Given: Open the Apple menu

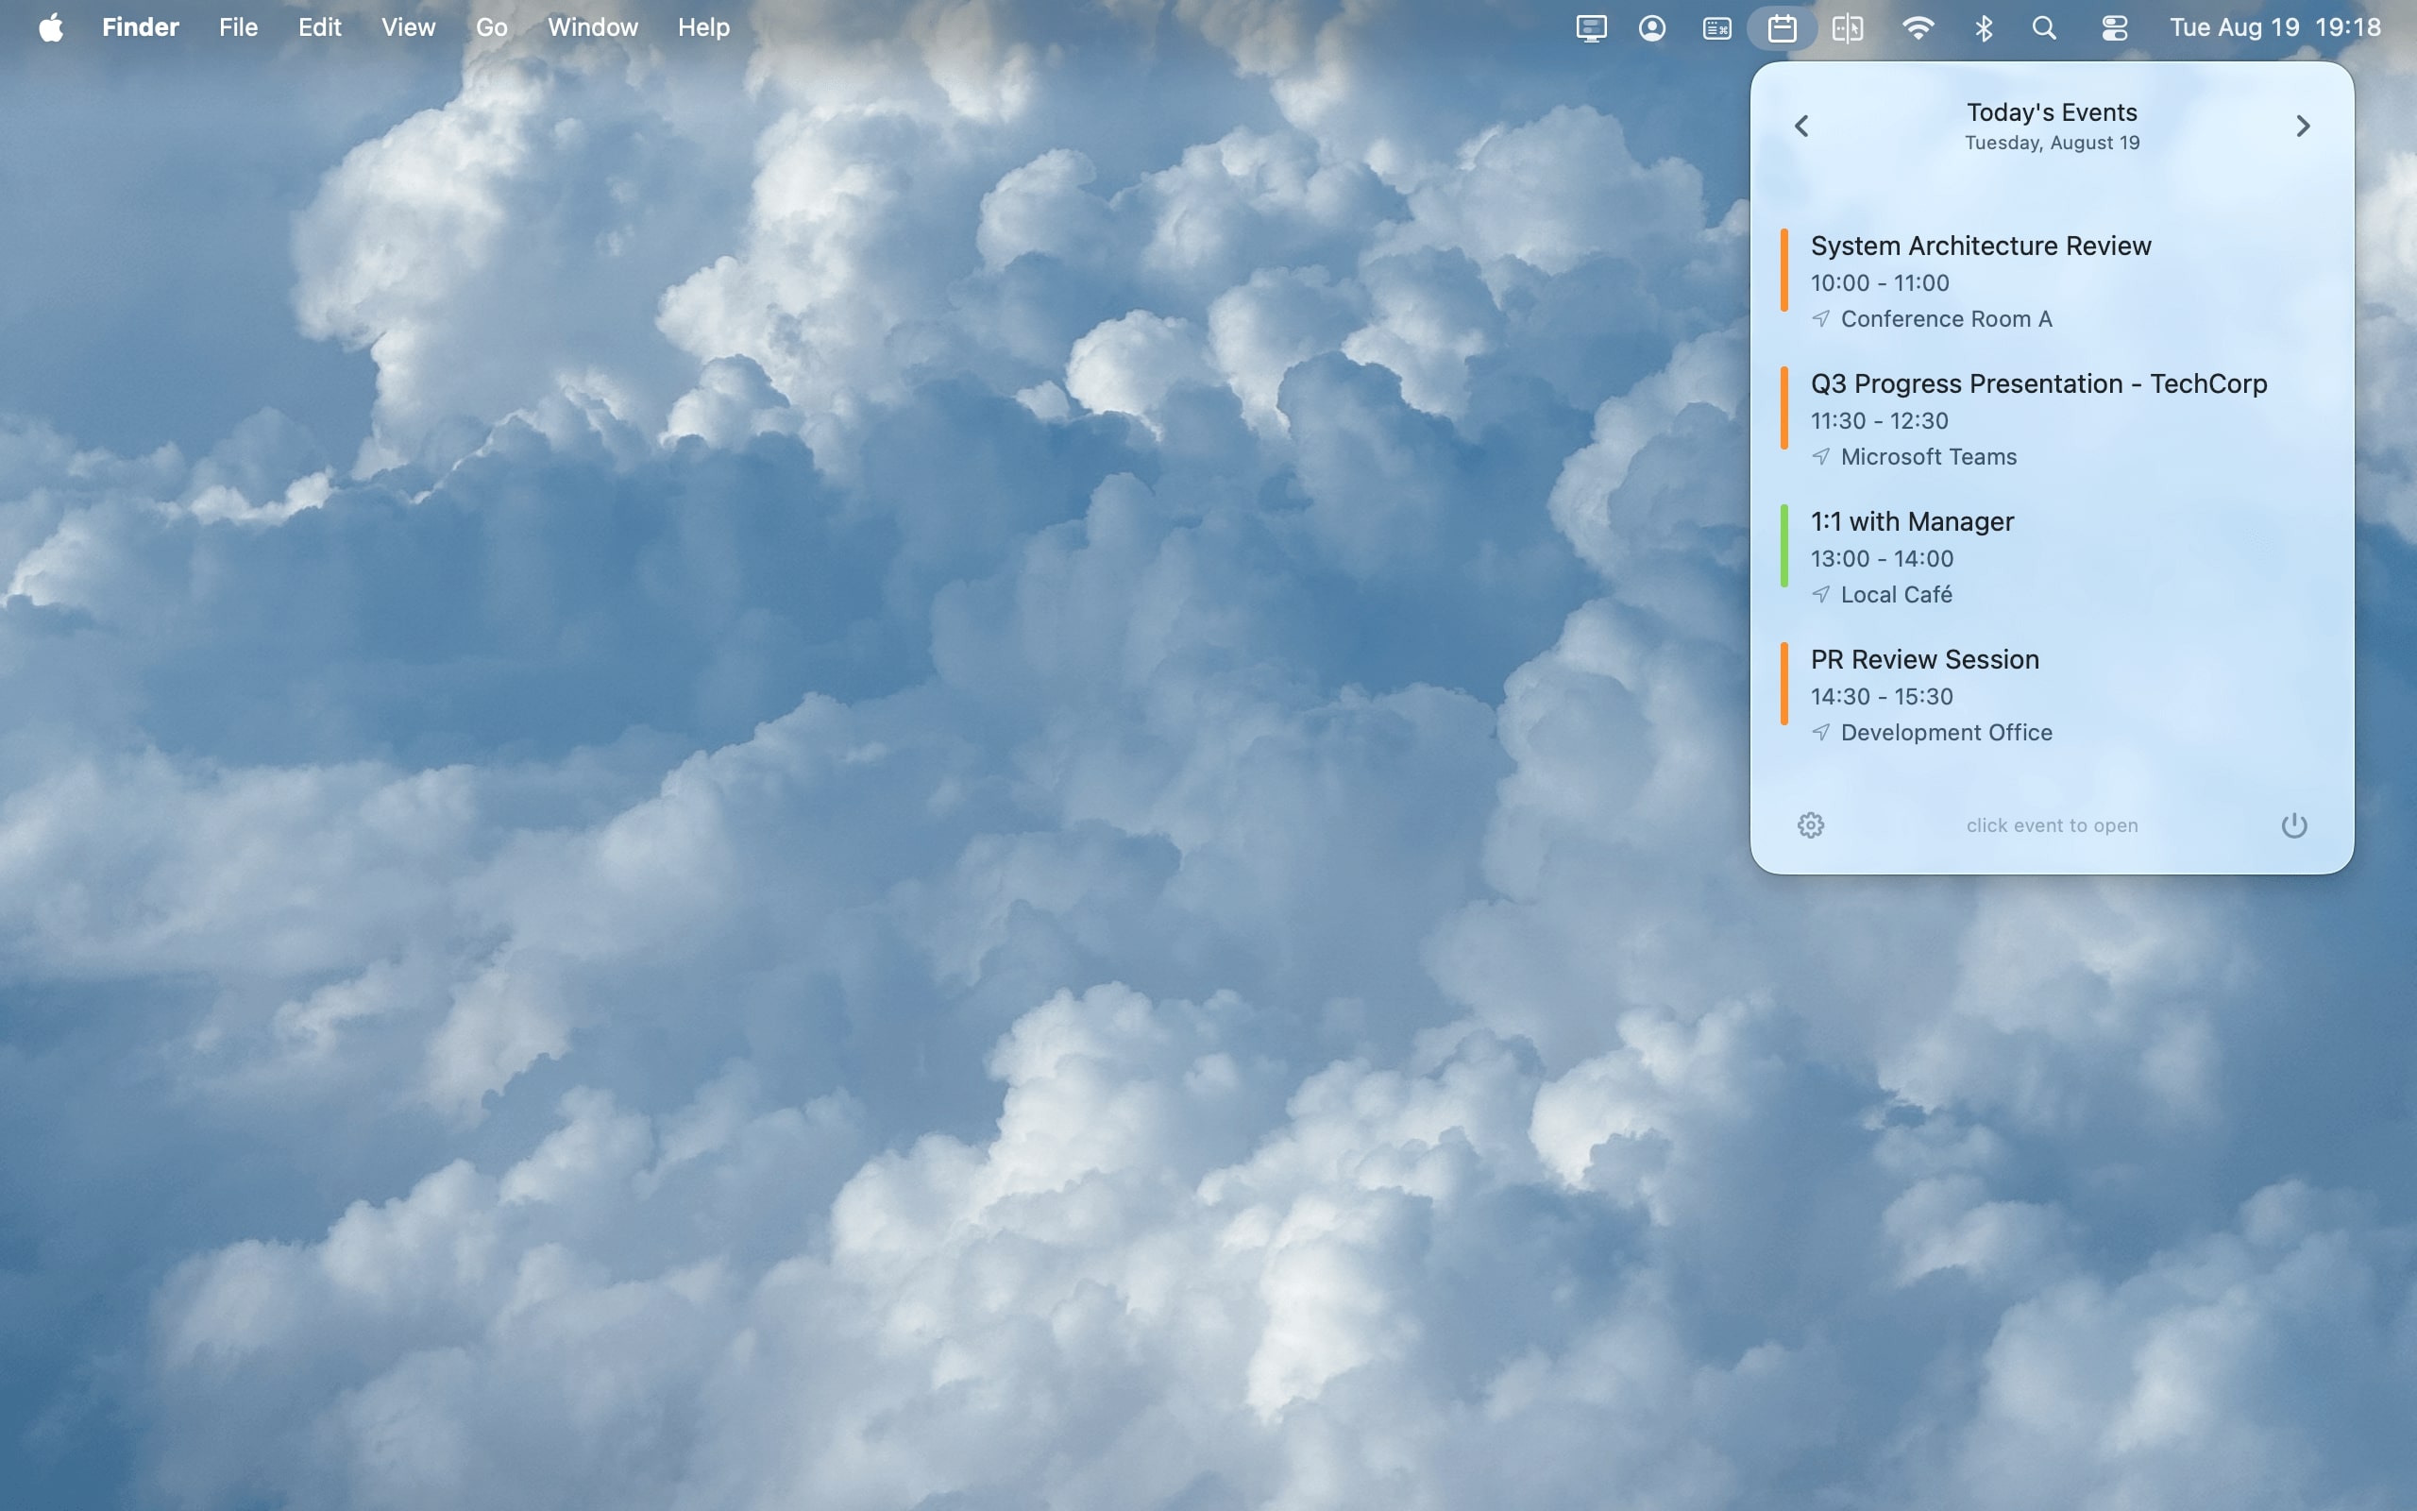Looking at the screenshot, I should [x=51, y=28].
